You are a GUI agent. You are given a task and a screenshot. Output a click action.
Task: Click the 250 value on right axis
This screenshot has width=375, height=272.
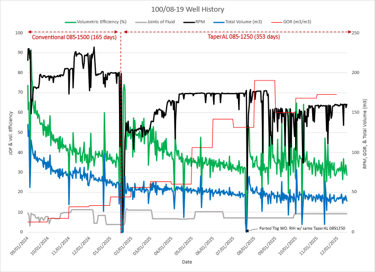tap(356, 33)
